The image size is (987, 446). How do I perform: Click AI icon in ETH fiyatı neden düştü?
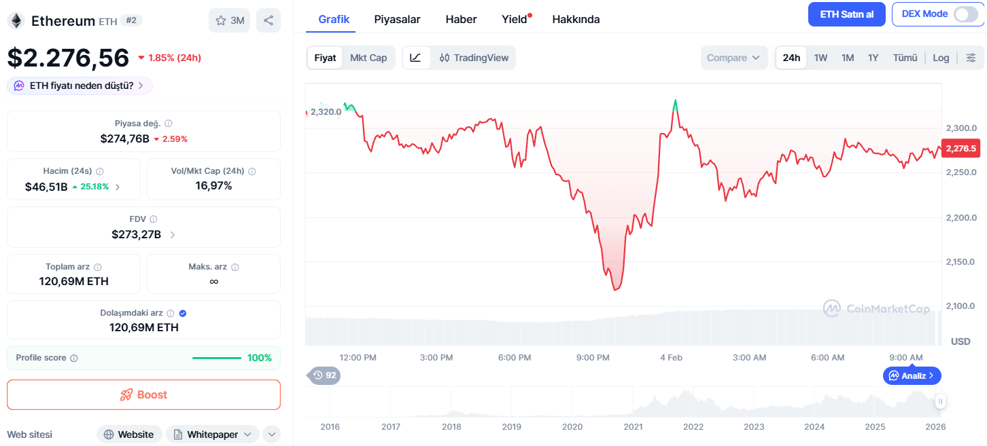pyautogui.click(x=20, y=86)
